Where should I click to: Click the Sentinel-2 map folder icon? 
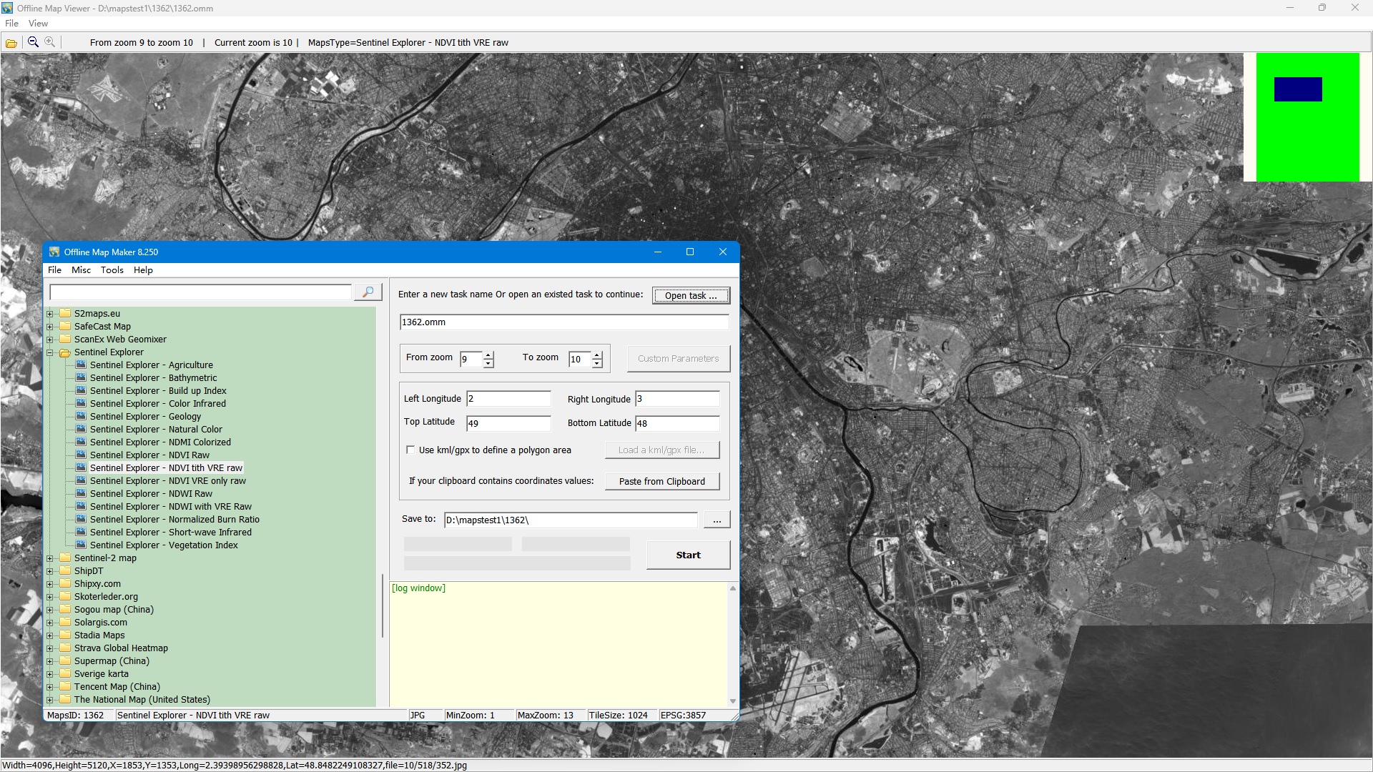65,558
